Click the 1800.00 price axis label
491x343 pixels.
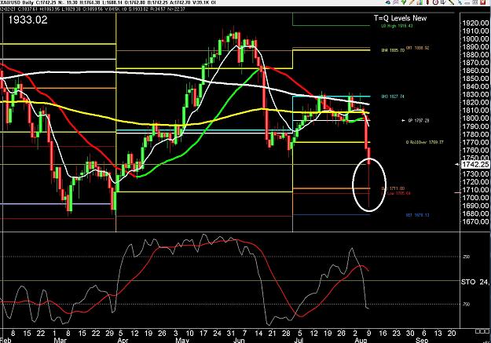click(x=475, y=119)
